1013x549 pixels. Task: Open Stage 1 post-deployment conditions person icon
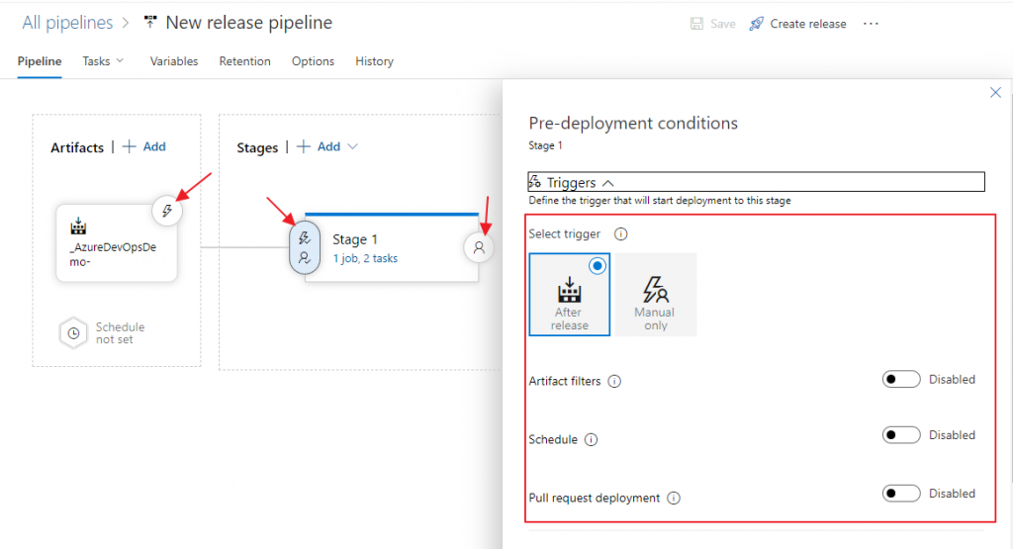tap(479, 248)
